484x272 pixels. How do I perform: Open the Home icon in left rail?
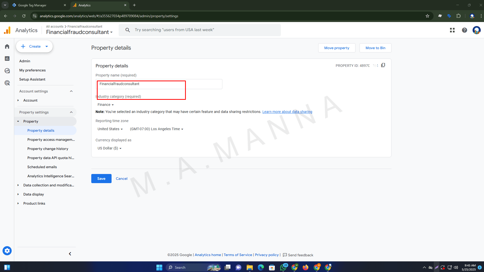pos(7,46)
